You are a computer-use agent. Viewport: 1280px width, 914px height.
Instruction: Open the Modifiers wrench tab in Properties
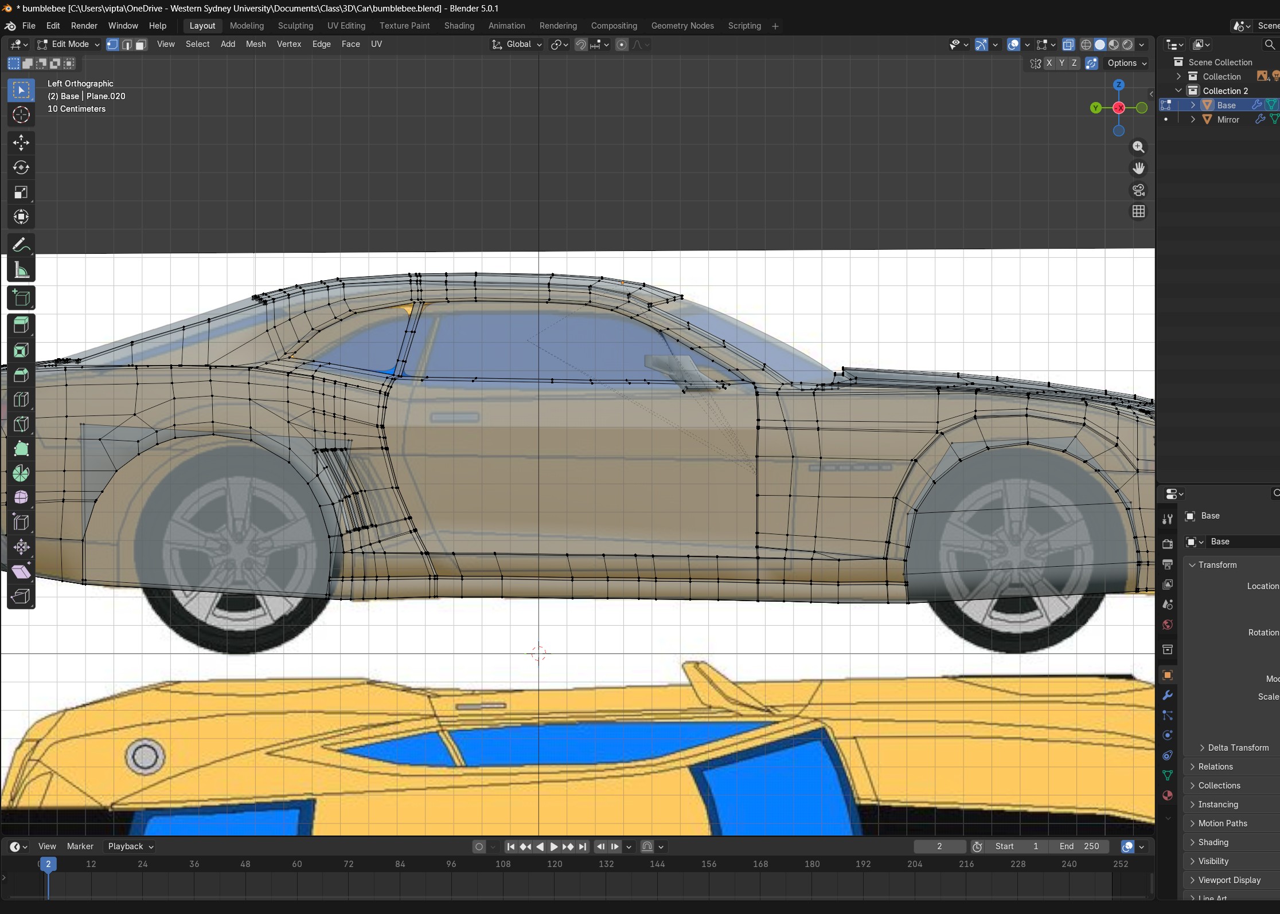coord(1167,695)
